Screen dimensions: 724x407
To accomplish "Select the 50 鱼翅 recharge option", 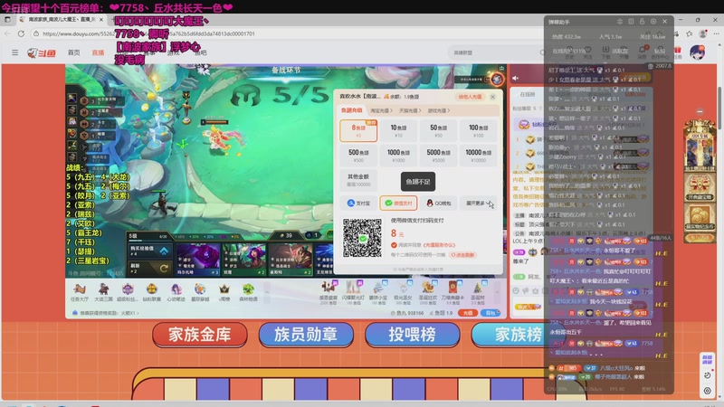I will (x=438, y=130).
